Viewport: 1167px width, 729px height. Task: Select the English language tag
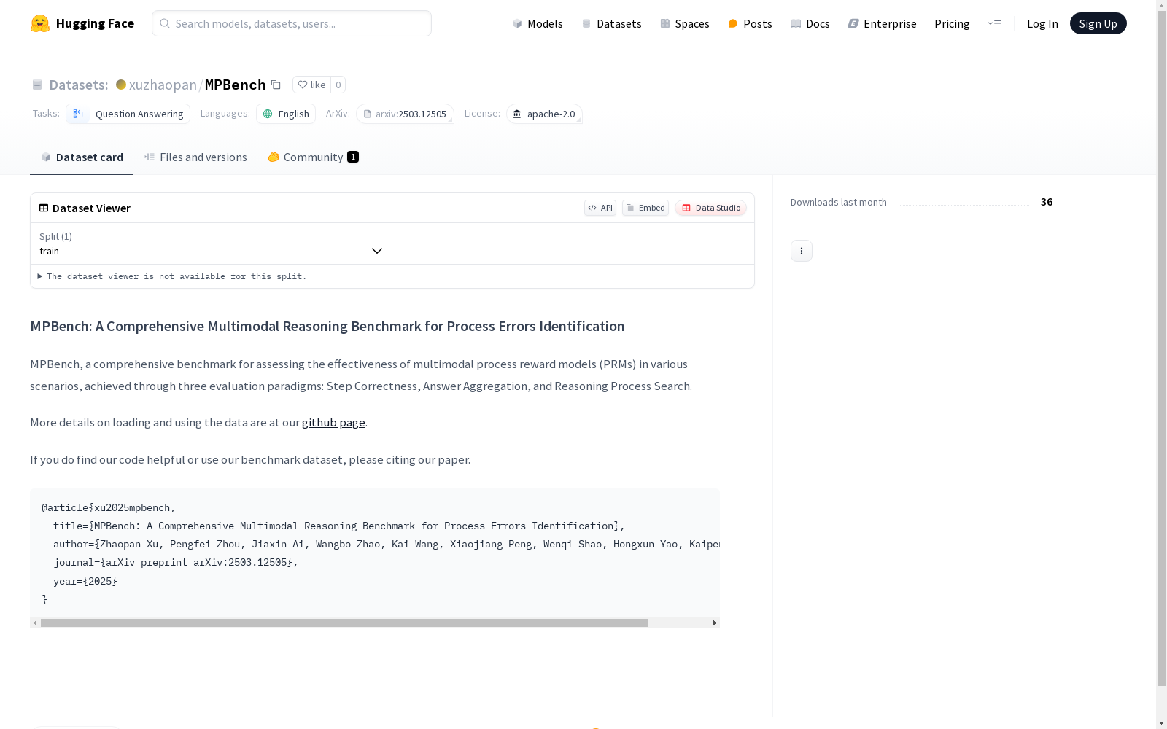point(286,114)
